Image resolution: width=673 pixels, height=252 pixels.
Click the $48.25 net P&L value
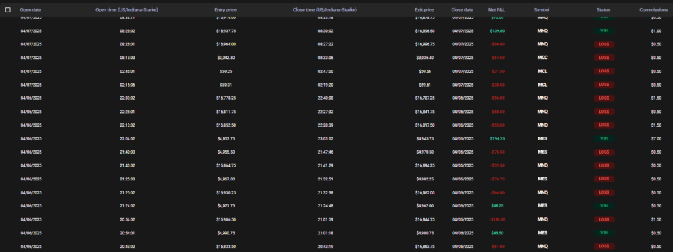[498, 205]
